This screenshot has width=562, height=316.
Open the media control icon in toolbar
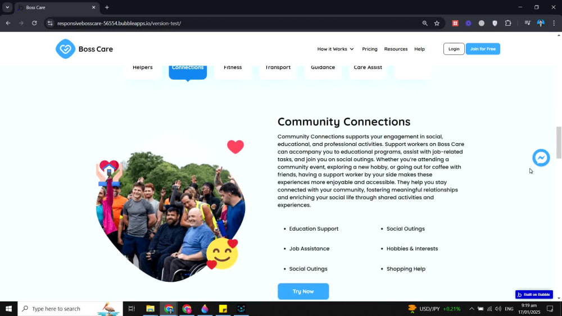coord(527,23)
